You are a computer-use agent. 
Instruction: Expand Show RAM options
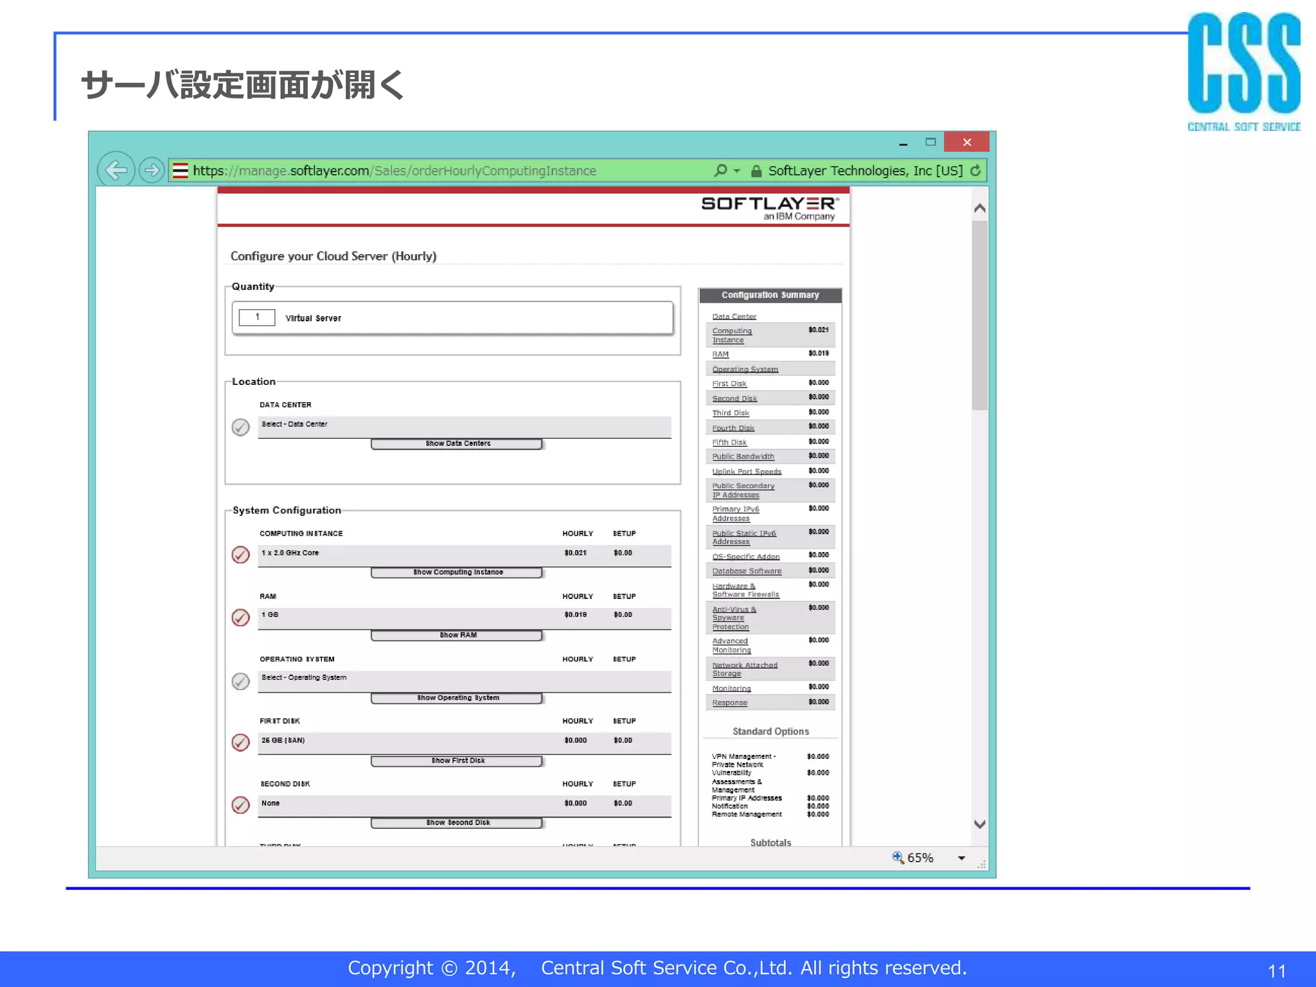(x=457, y=636)
